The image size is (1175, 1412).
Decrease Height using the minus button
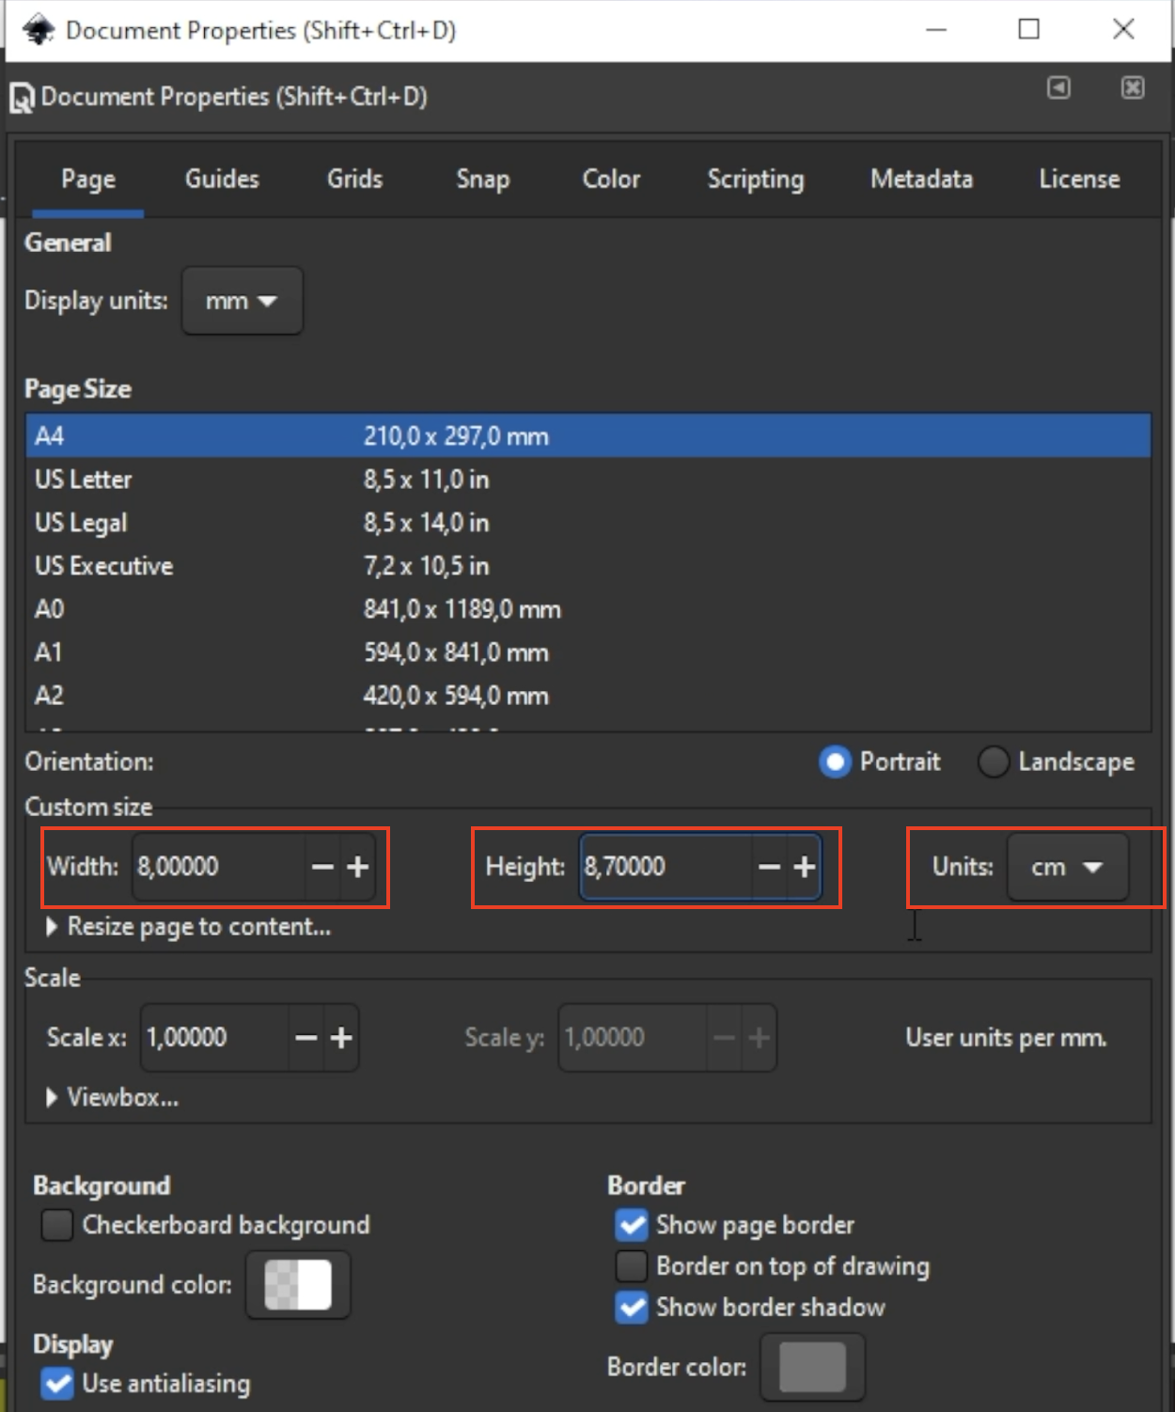(769, 867)
